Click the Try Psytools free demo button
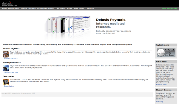179x112 pixels. click(166, 53)
